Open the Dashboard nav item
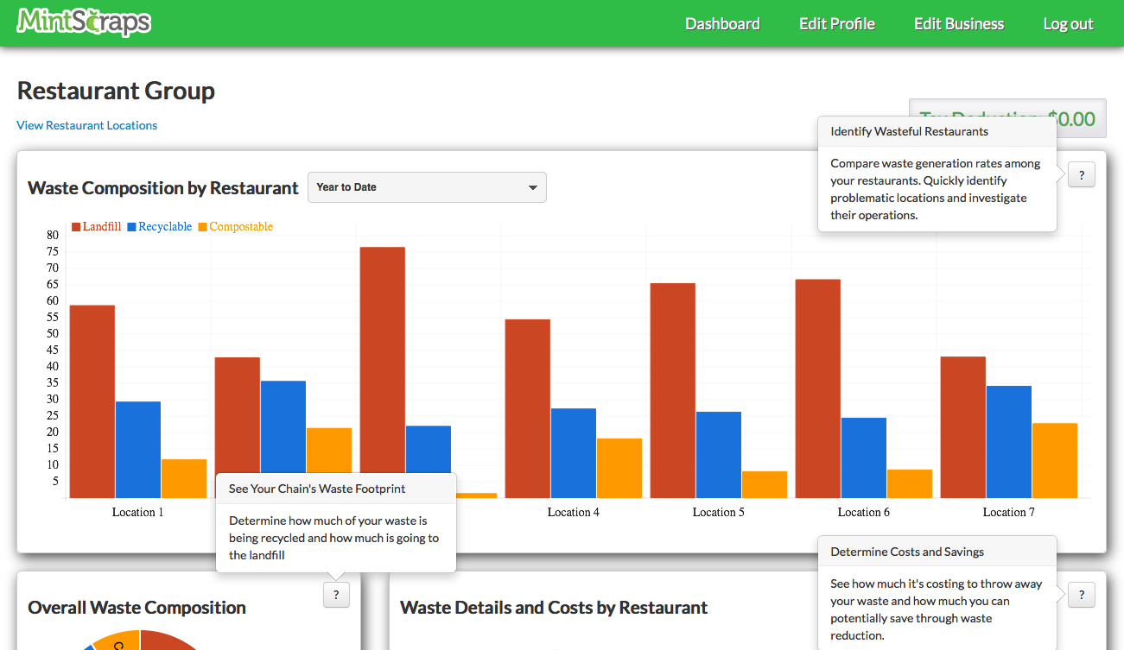This screenshot has width=1124, height=650. 722,24
